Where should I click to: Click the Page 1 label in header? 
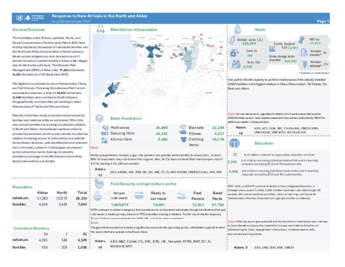click(323, 21)
